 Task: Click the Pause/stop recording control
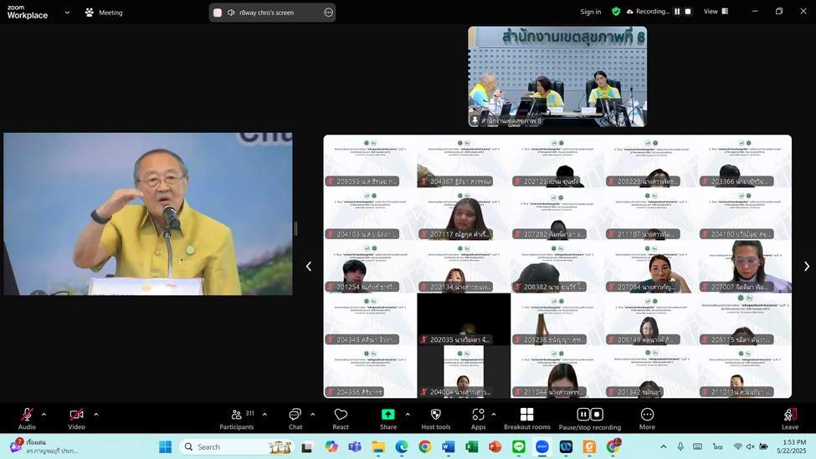tap(589, 416)
